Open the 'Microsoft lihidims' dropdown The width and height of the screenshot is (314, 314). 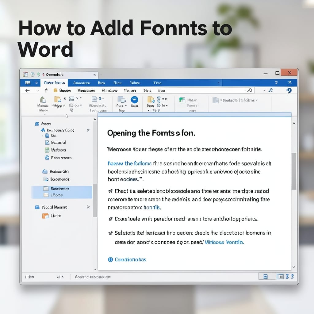click(x=256, y=100)
